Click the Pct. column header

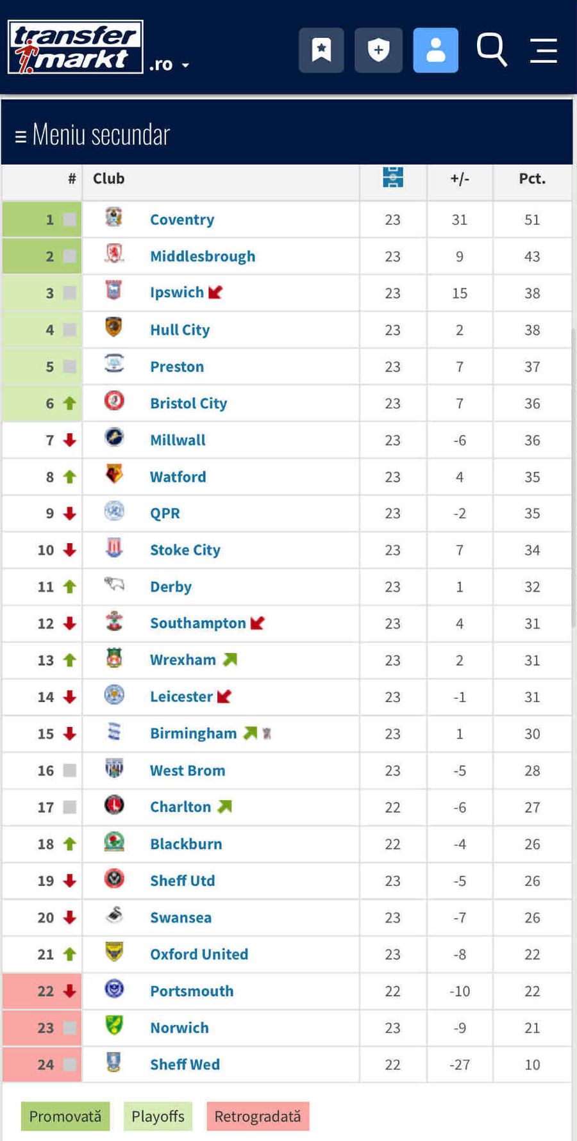point(532,179)
